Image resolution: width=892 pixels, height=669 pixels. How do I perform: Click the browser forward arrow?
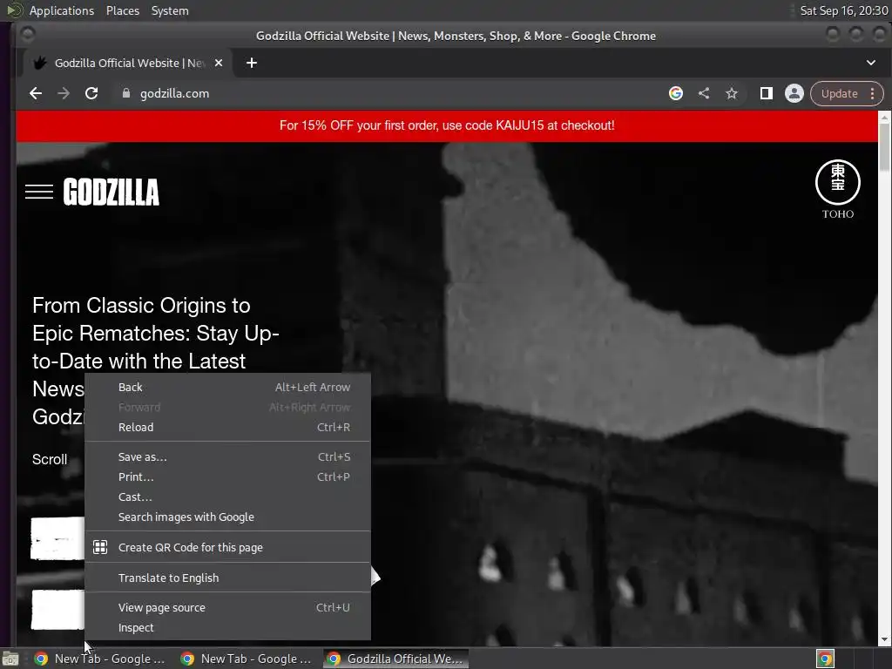click(64, 94)
